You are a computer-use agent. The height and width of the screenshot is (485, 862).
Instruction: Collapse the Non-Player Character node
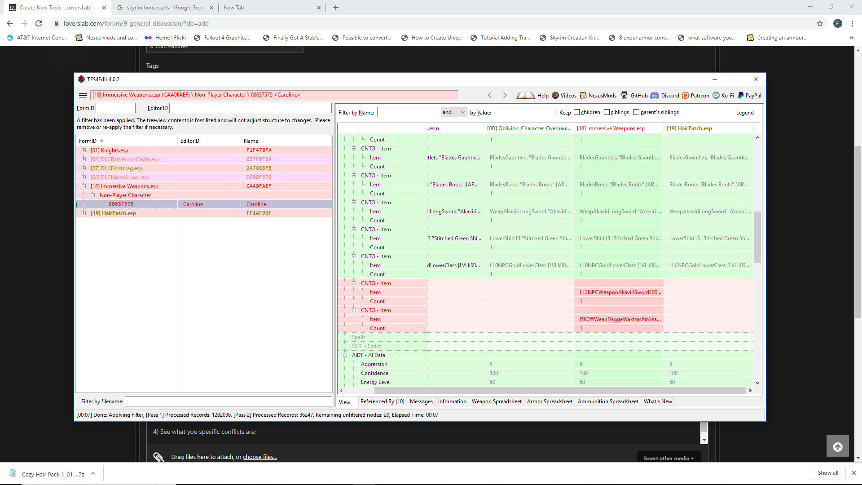92,195
